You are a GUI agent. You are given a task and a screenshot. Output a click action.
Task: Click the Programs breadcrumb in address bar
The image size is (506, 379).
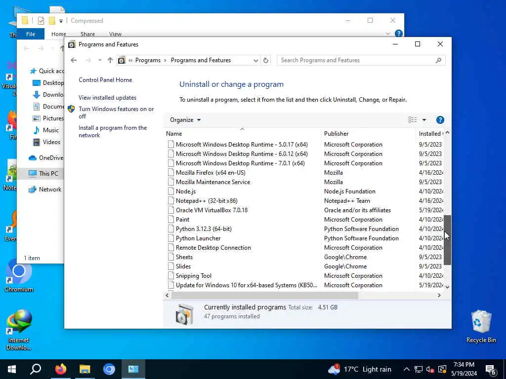148,60
